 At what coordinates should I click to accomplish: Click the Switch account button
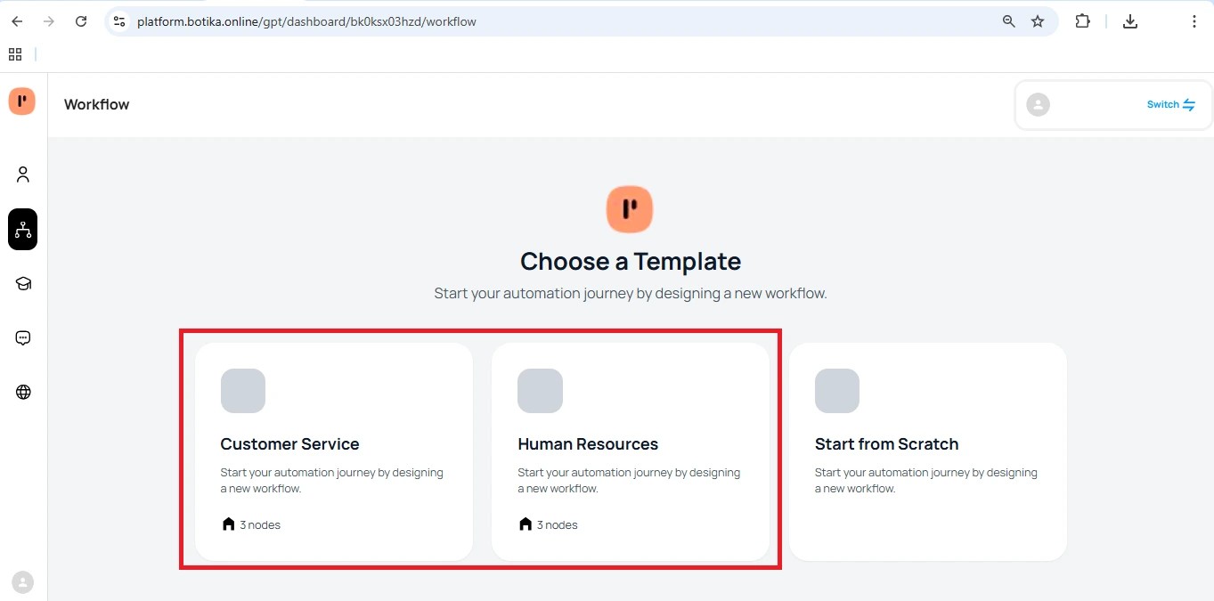pos(1170,105)
